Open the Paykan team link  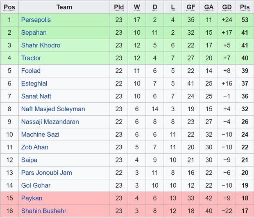32,198
